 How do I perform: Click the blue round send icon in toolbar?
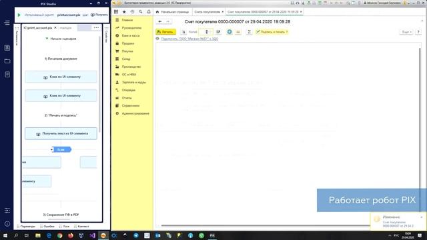point(230,32)
